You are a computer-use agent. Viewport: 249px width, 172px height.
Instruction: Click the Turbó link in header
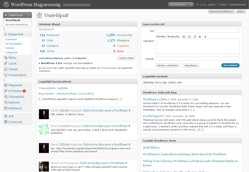[x=223, y=5]
